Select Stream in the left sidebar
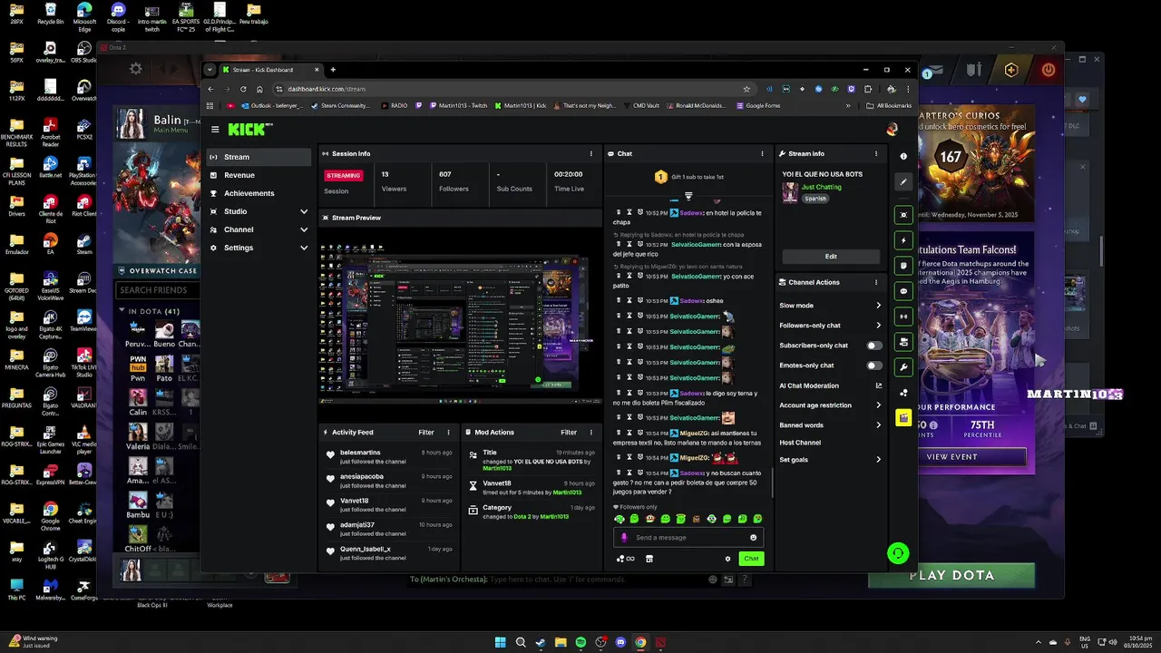The height and width of the screenshot is (653, 1161). [x=259, y=157]
